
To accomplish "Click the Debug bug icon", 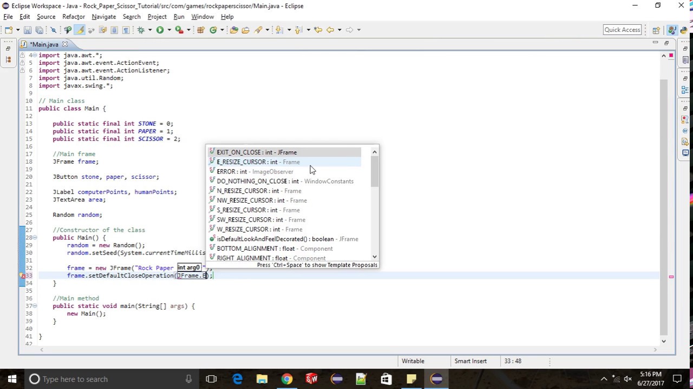I will point(141,30).
